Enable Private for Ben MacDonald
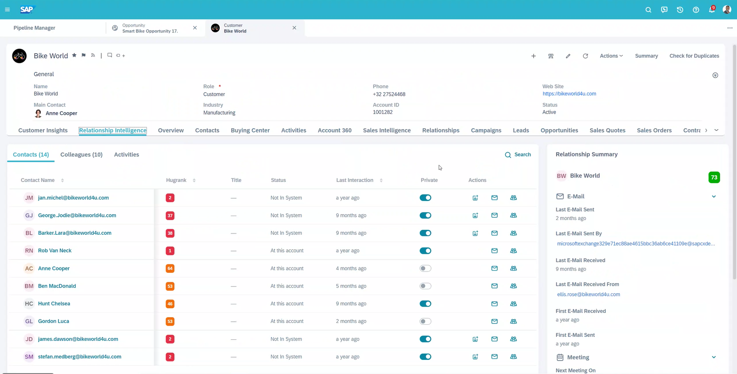The image size is (737, 374). click(425, 286)
